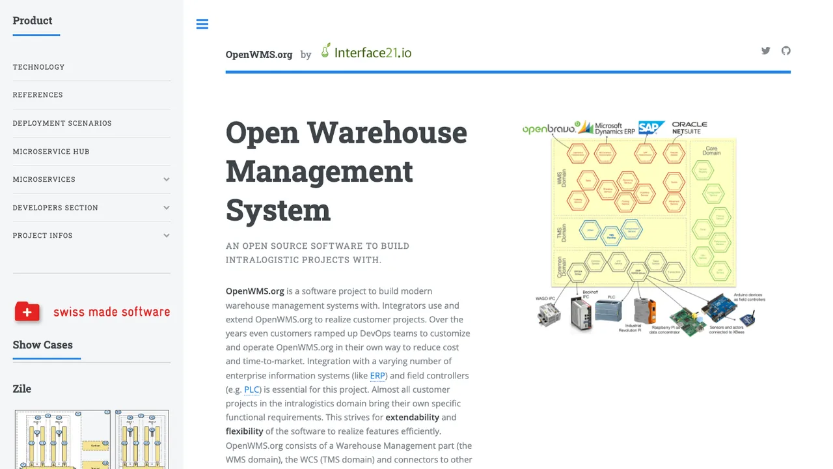
Task: Click the Oracle NetSuite logo in diagram
Action: coord(690,128)
